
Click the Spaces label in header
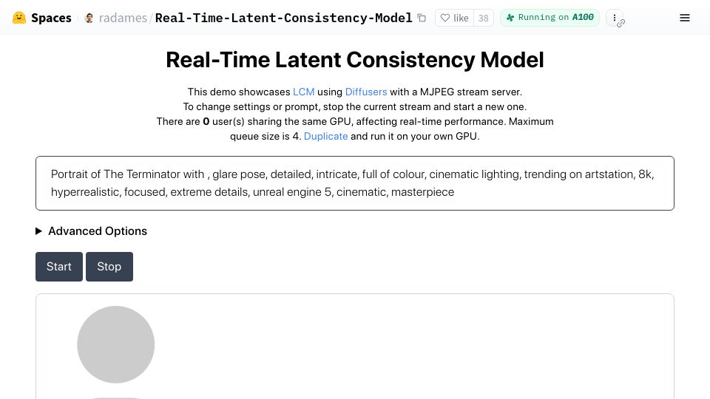point(51,18)
